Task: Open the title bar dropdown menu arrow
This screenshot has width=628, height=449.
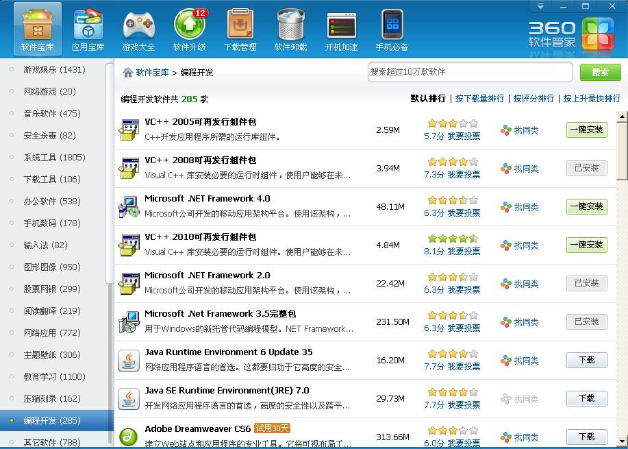Action: 541,6
